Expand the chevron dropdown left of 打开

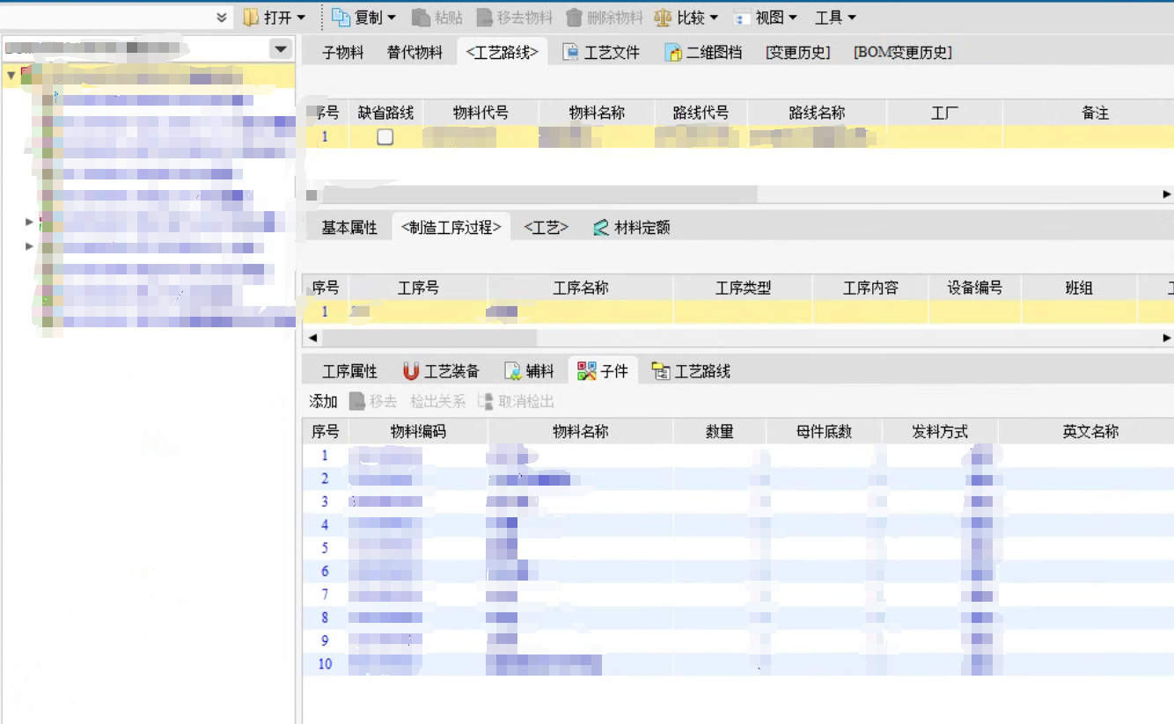coord(222,18)
